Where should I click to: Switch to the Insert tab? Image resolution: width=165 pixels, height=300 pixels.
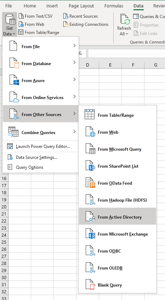(x=52, y=6)
